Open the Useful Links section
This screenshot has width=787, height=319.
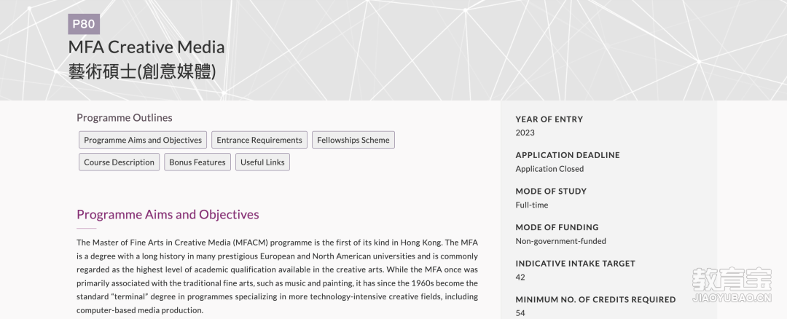(x=262, y=162)
